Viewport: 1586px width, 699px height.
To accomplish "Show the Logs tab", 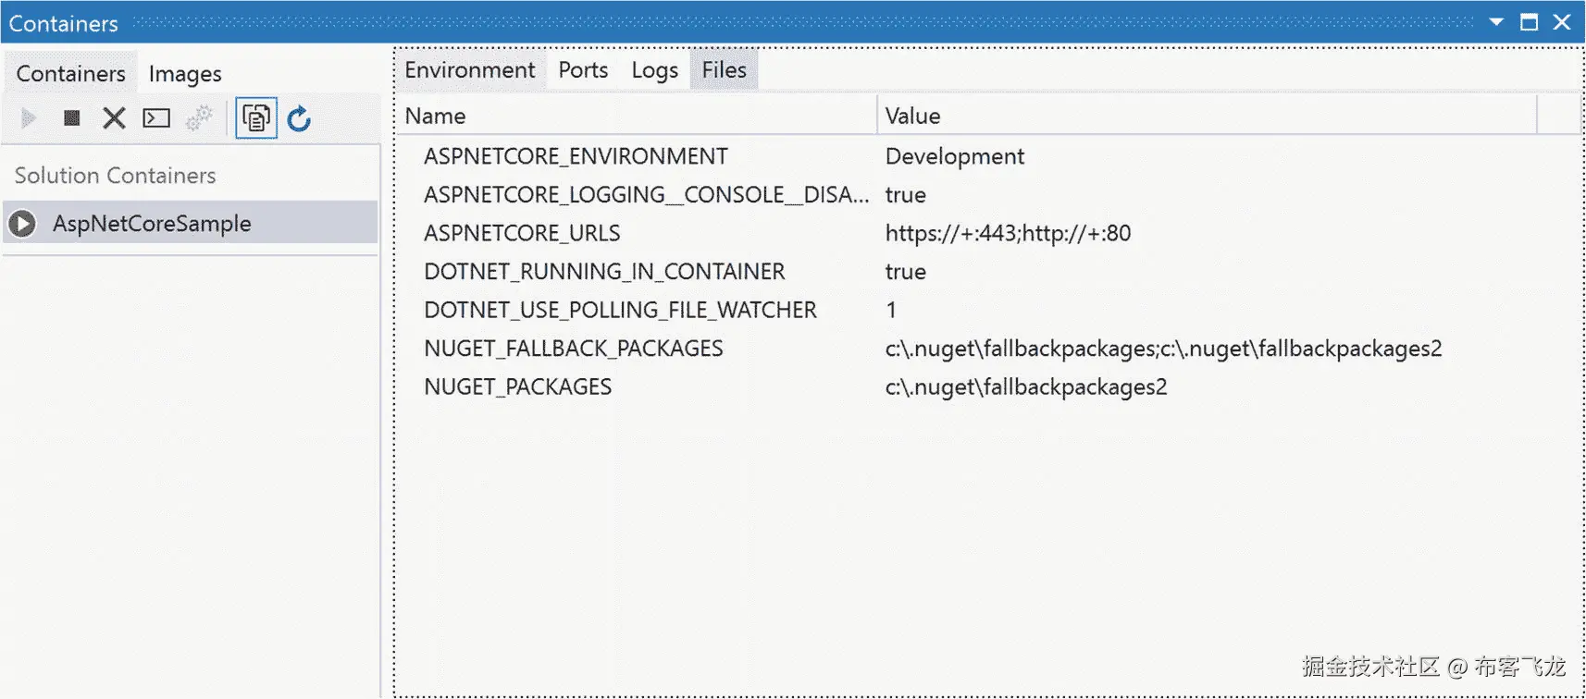I will 654,70.
